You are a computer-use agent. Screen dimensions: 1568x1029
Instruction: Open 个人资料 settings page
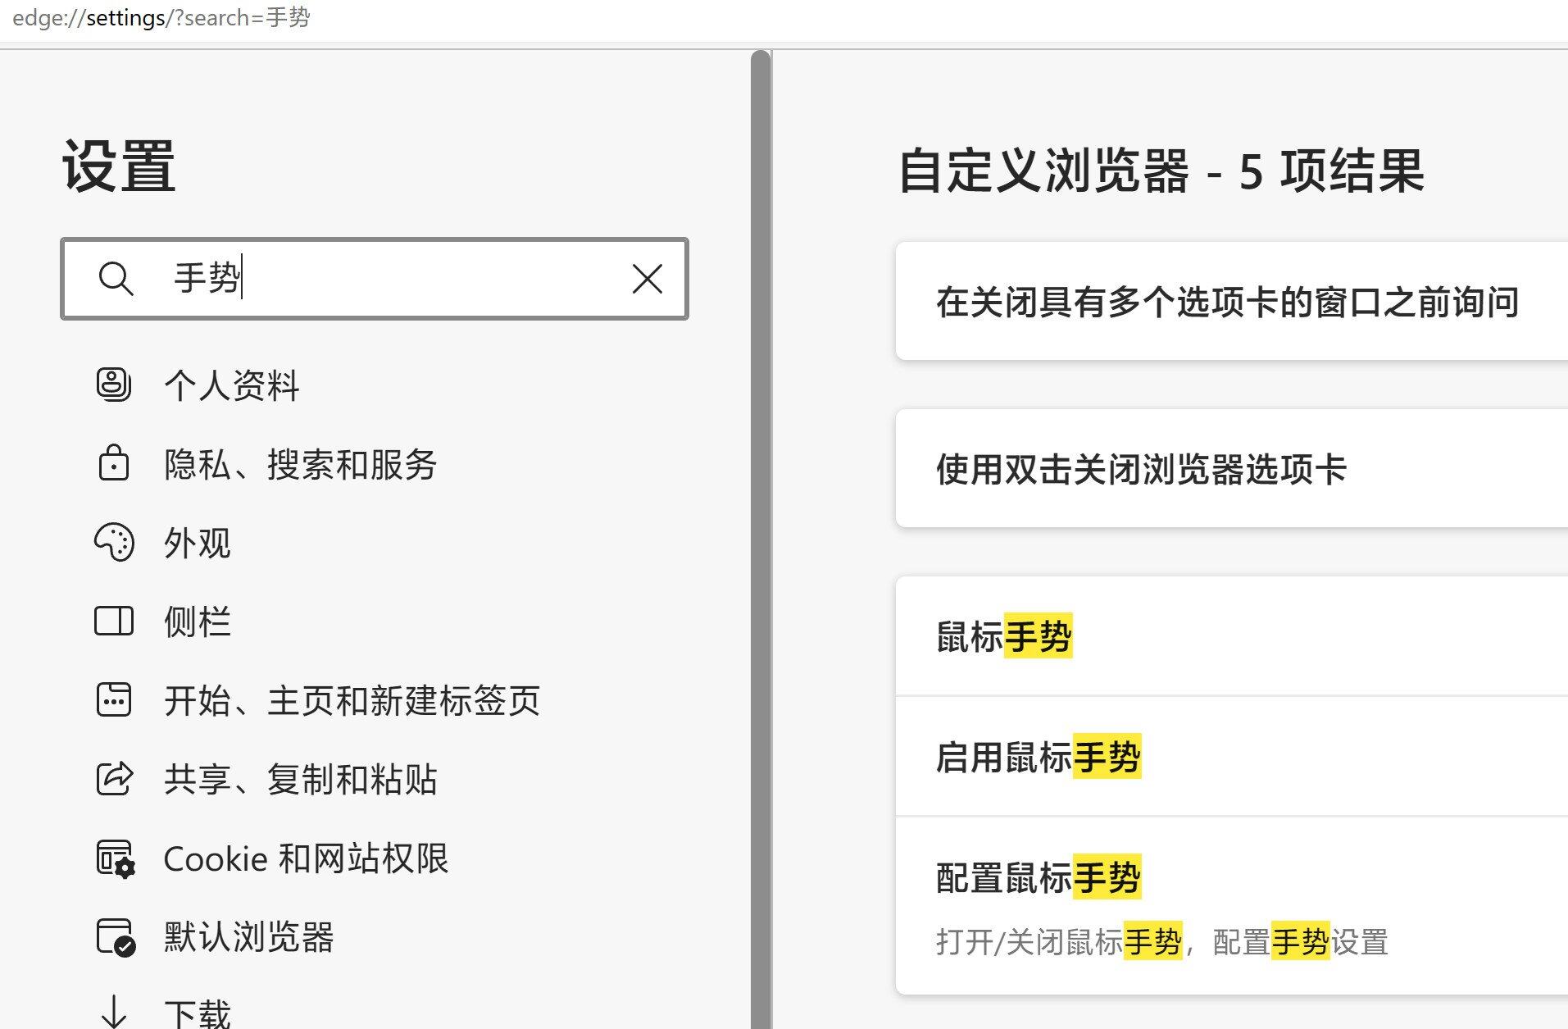point(232,385)
